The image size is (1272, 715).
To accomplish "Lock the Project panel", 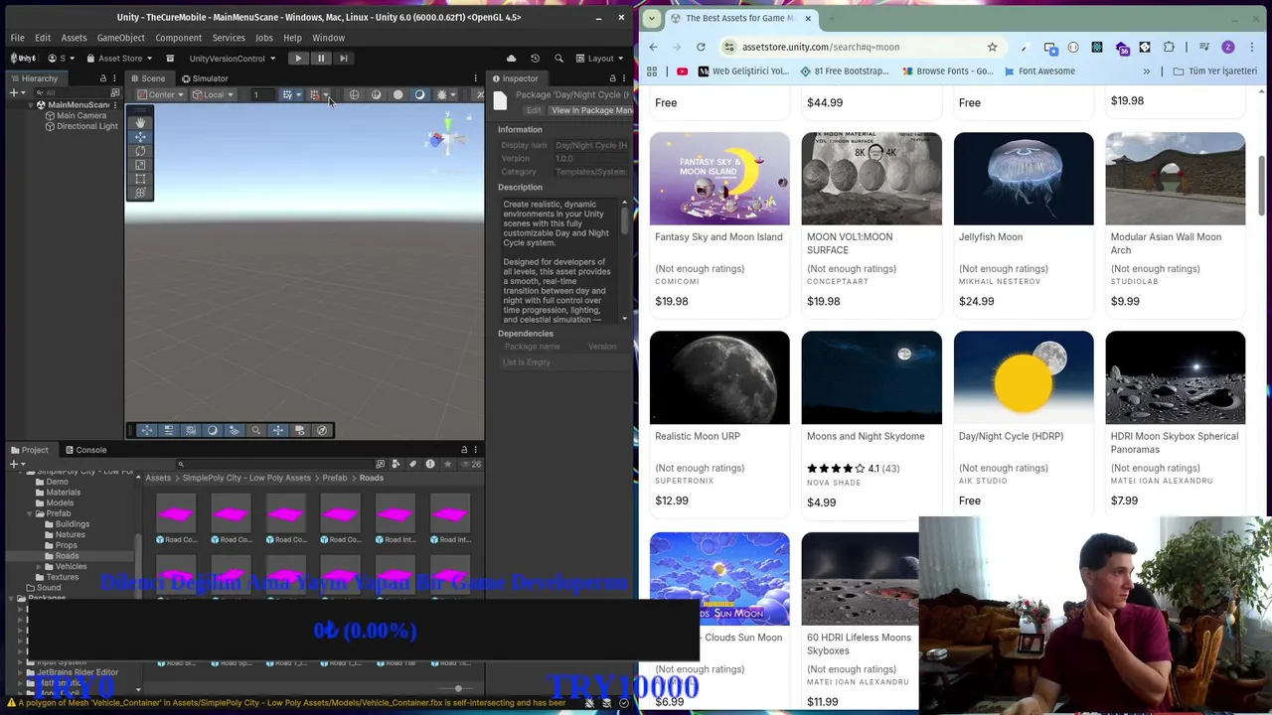I will click(x=463, y=450).
